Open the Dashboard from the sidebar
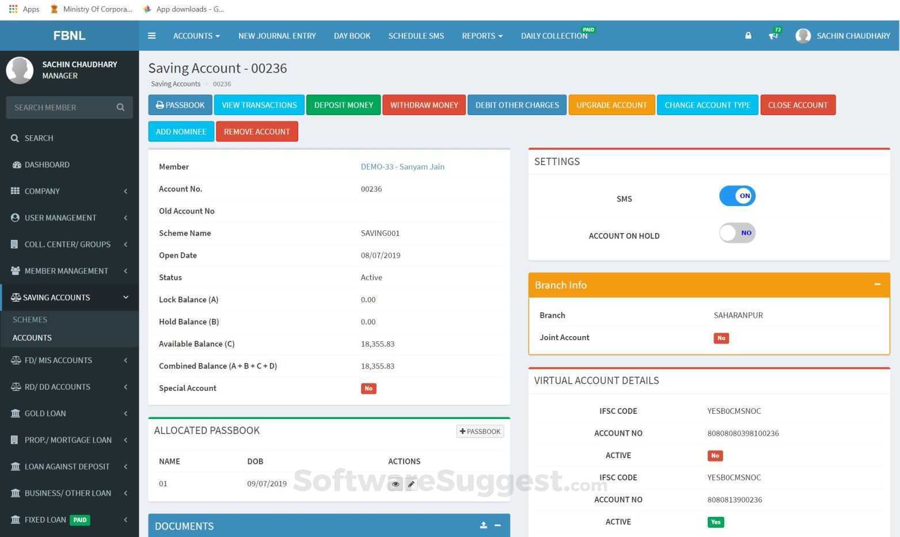 tap(47, 165)
